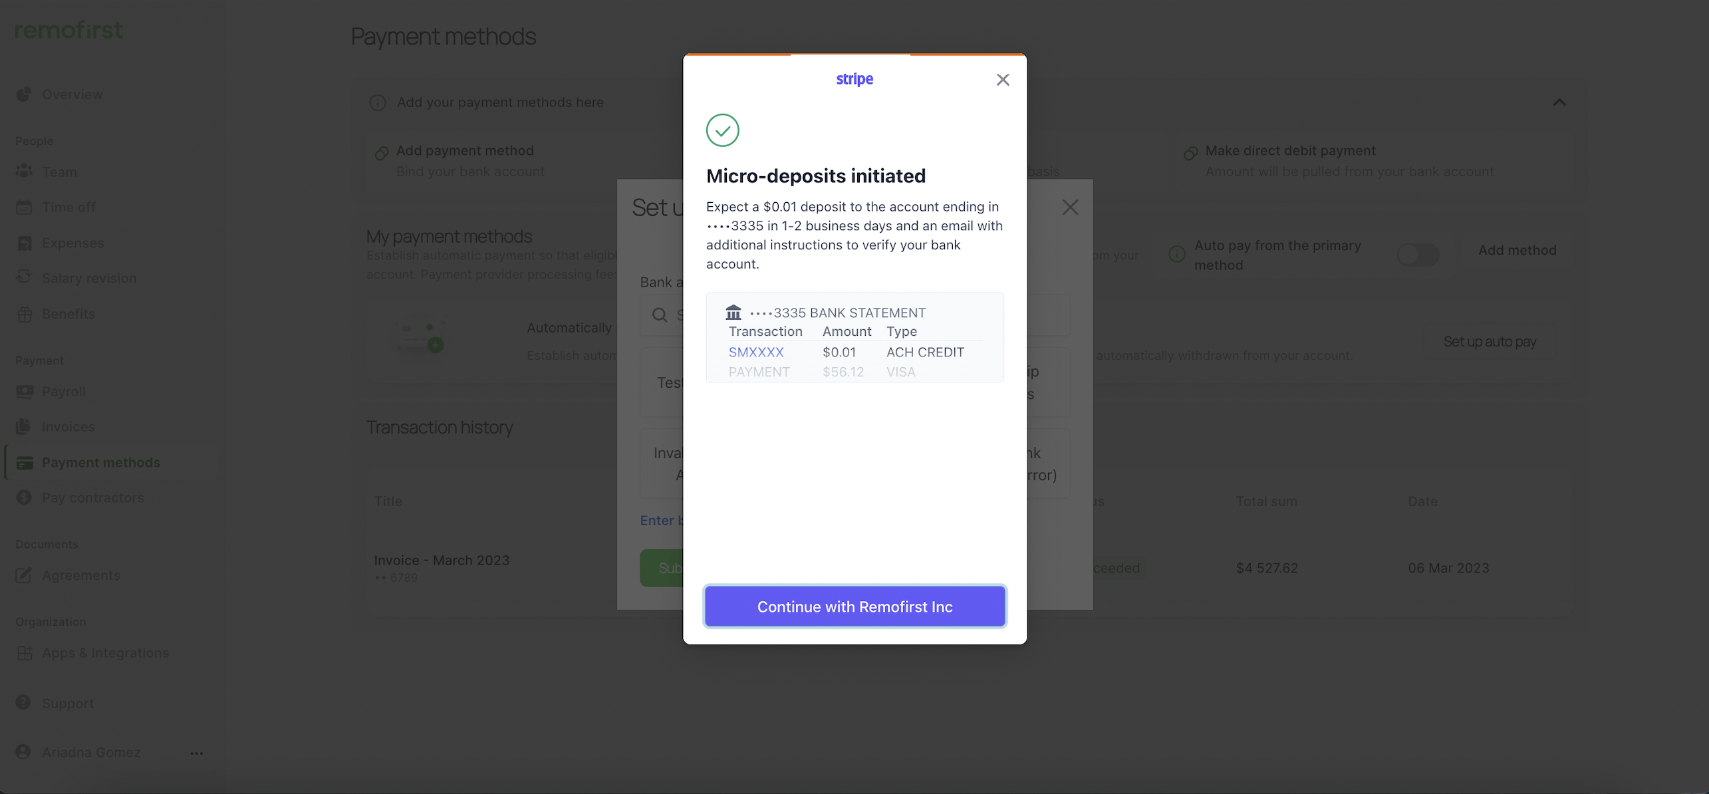The width and height of the screenshot is (1709, 794).
Task: Open Ariadna Gomez account options menu
Action: point(196,753)
